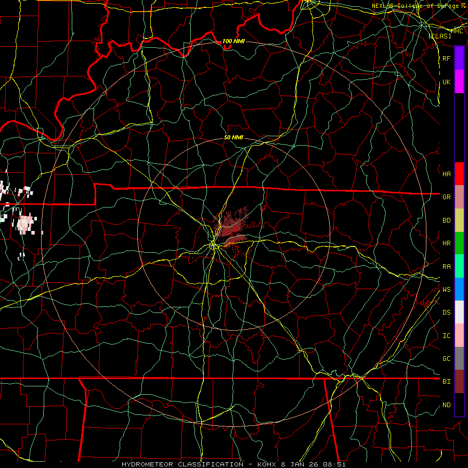
Task: Select the gray GC ground clutter swatch
Action: coord(459,358)
